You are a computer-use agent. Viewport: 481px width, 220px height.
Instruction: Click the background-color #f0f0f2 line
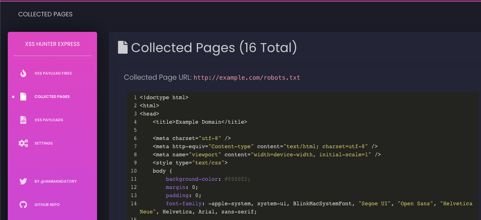[208, 179]
